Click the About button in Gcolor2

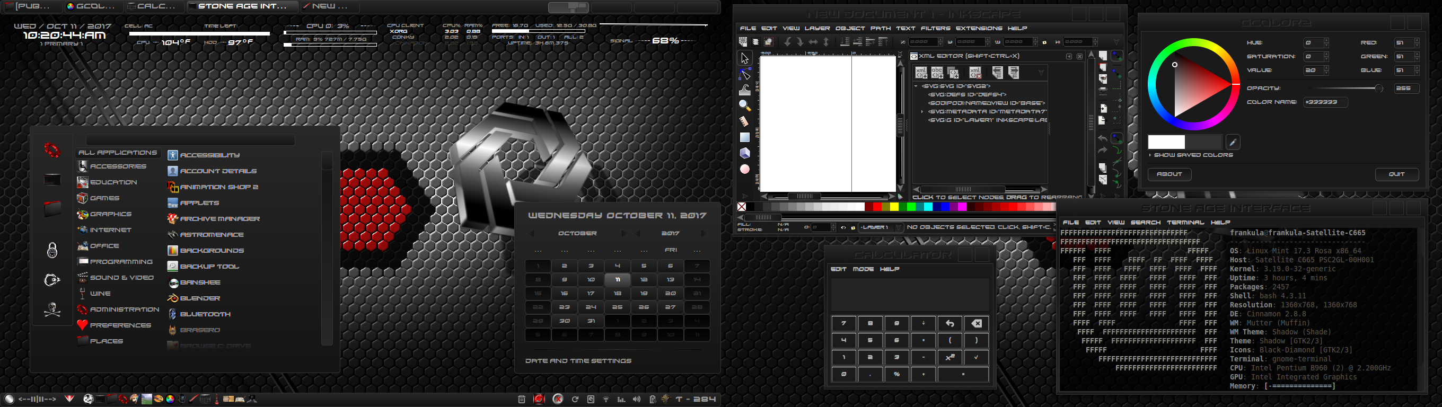point(1170,174)
